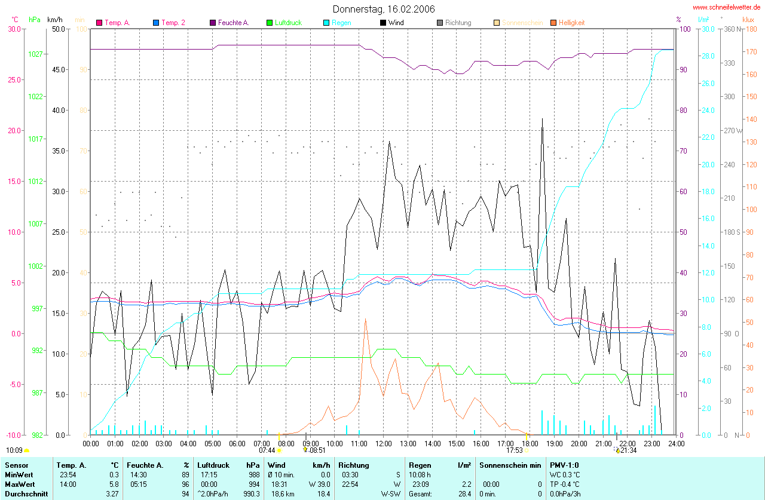Click the sun icon next to 10:09

[27, 450]
